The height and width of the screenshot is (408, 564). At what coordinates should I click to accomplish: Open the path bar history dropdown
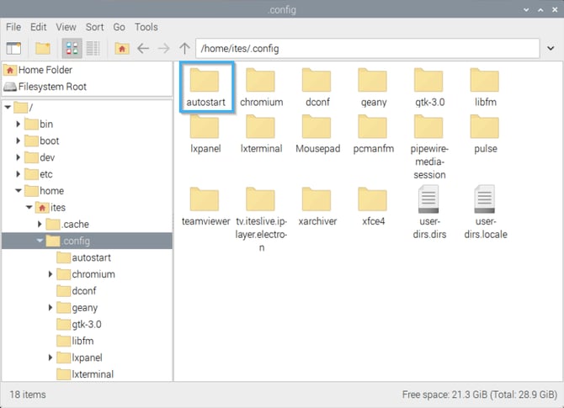pos(549,48)
